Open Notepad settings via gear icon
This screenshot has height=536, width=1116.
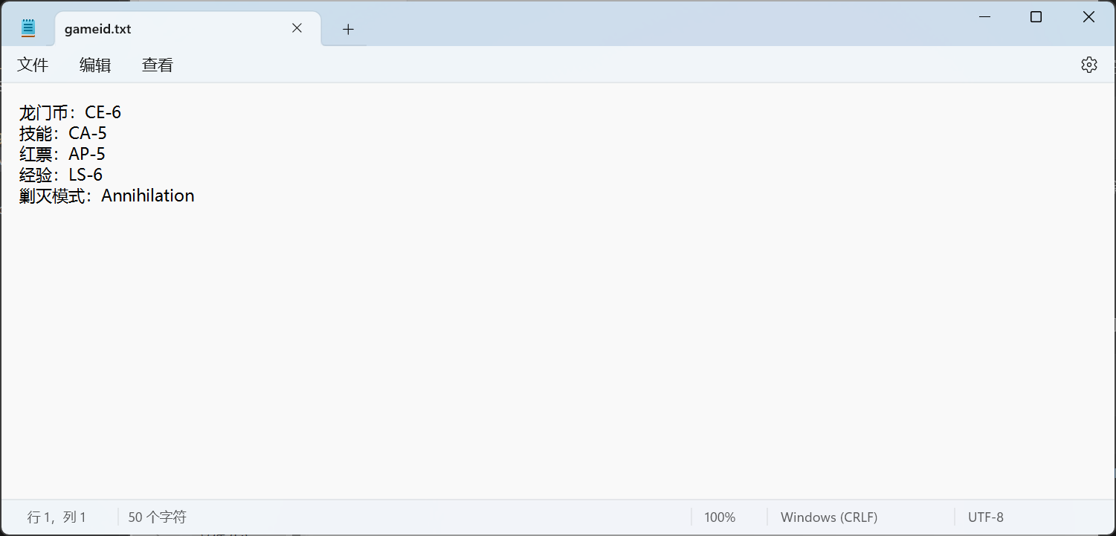(1088, 65)
